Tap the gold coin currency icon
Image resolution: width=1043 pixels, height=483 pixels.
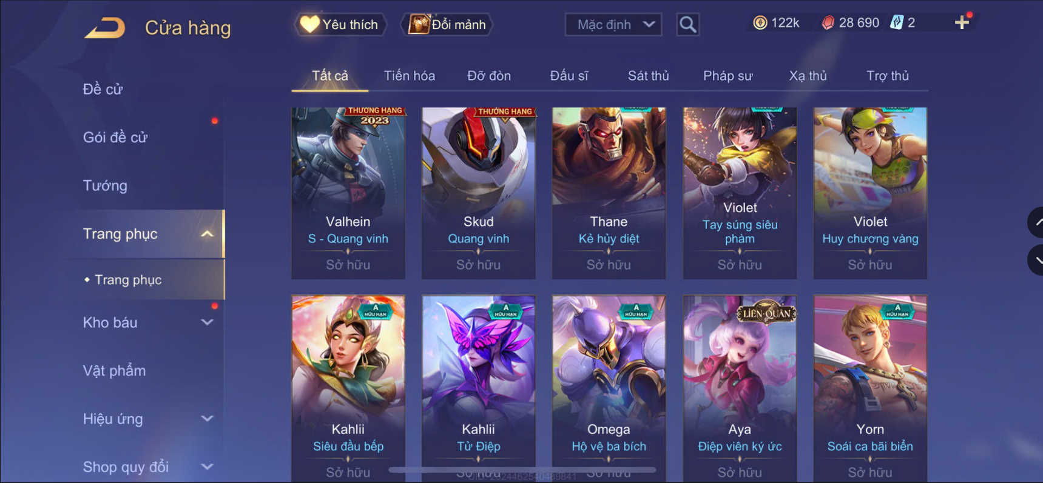tap(759, 23)
